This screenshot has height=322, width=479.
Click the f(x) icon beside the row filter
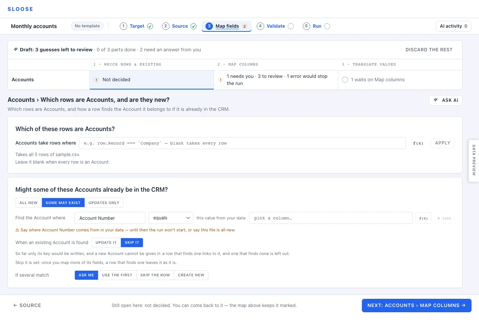[418, 143]
